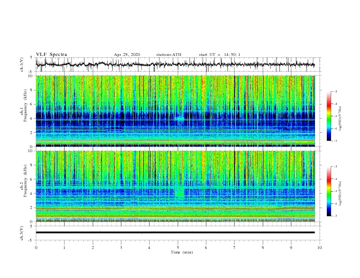
Task: Click the ch.1 voltage waveform trace
Action: (175, 65)
